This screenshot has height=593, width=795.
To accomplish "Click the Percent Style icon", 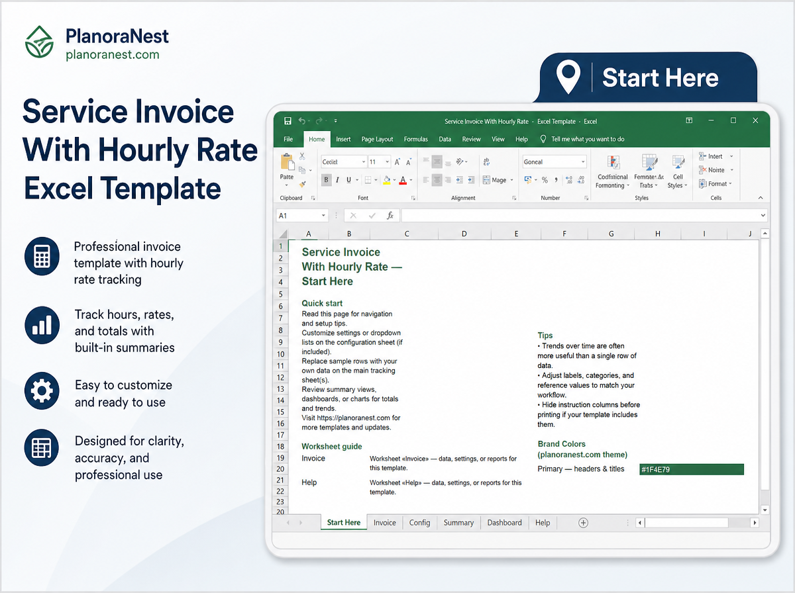I will click(545, 179).
